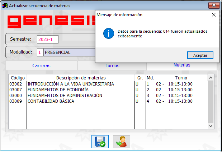Click the scroll down arrow of materias list
The image size is (222, 152).
click(x=211, y=126)
